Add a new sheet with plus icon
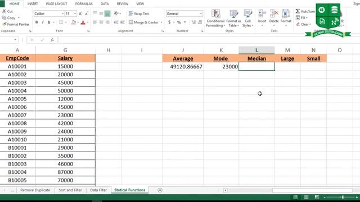 tap(160, 190)
